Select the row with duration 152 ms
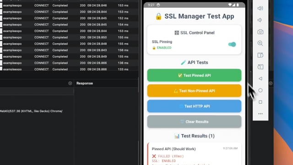Screen dimensions: 293x165 69,18
